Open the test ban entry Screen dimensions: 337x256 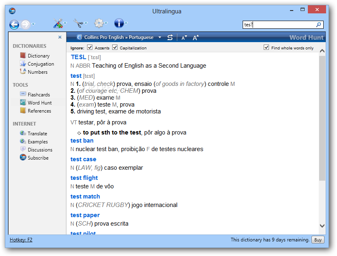coord(82,141)
